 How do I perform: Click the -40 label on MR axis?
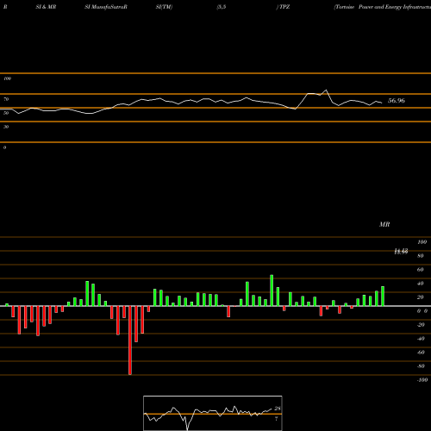(x=421, y=339)
